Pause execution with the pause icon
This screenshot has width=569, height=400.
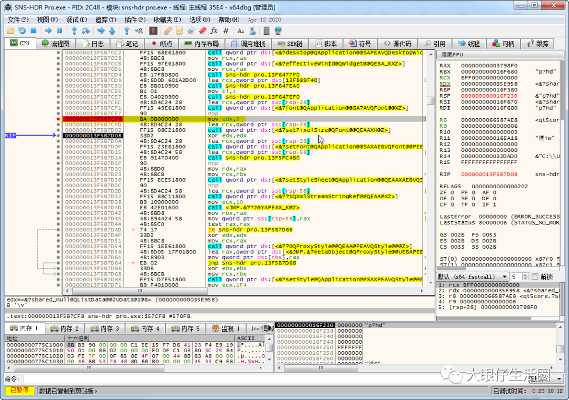pos(60,31)
